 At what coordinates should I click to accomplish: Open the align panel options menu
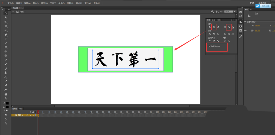[x=236, y=20]
